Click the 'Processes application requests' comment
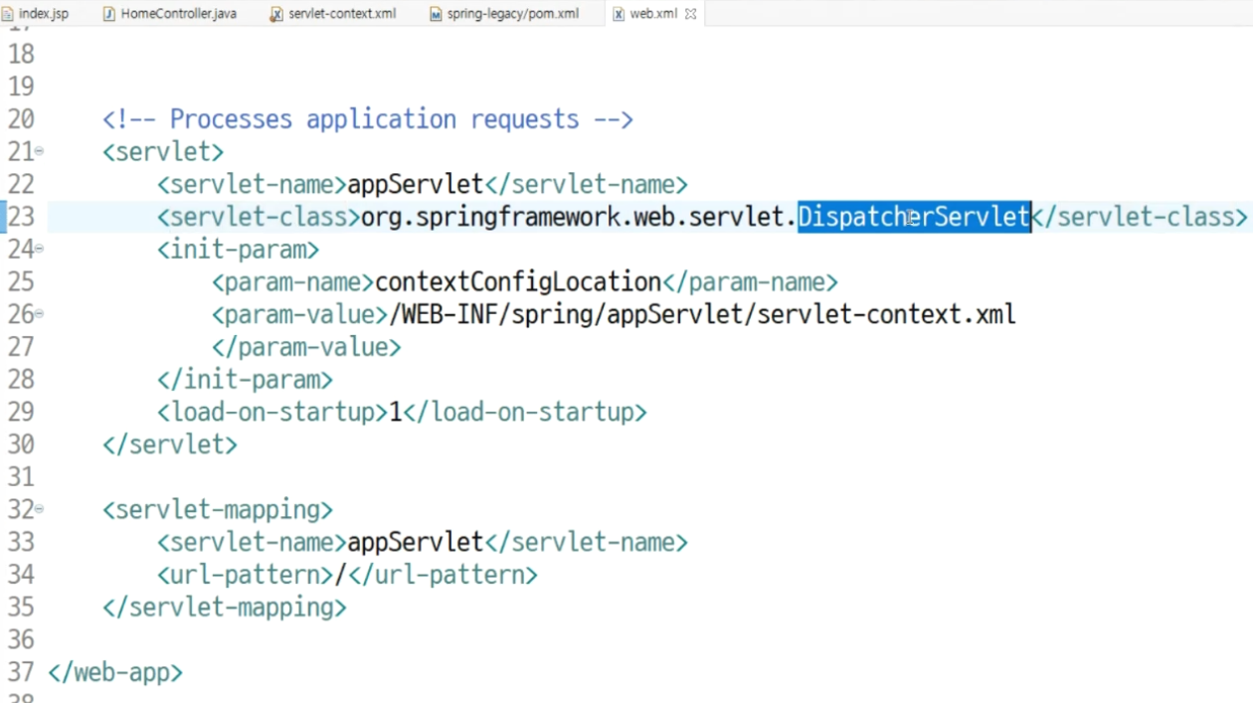 point(367,118)
